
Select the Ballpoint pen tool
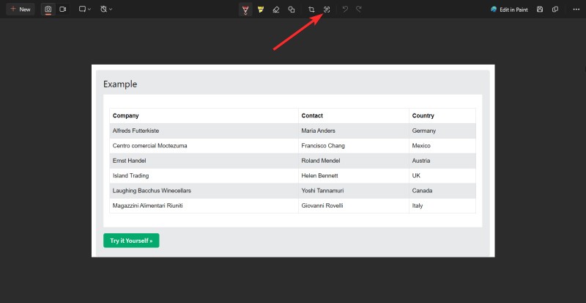(245, 10)
